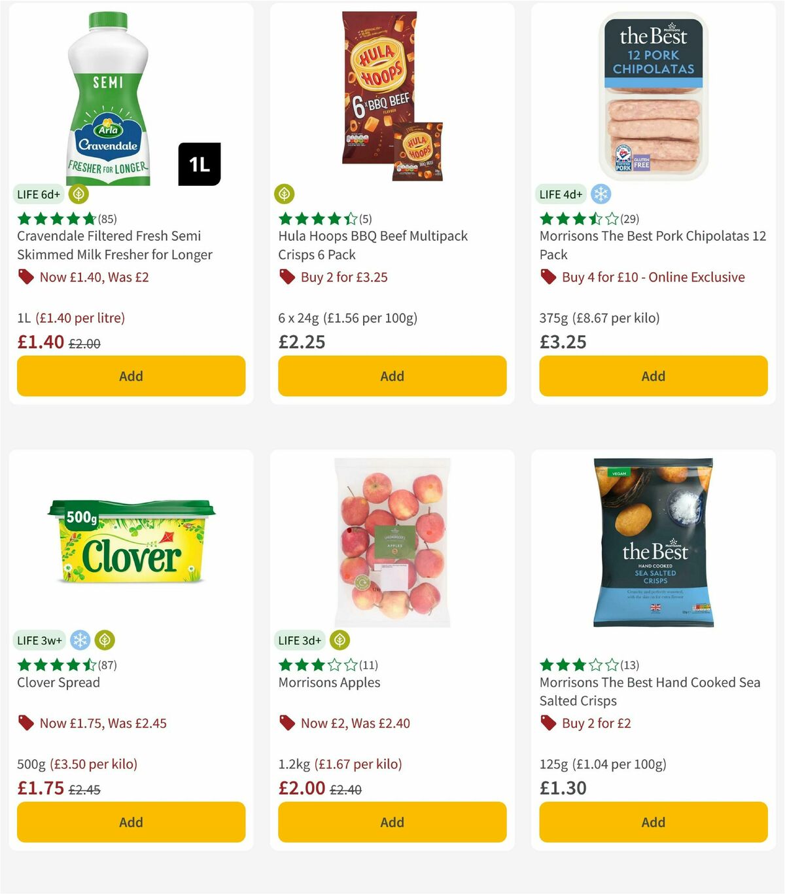Click the red price tag icon on Morrisons Apples offer
The image size is (785, 894).
286,723
